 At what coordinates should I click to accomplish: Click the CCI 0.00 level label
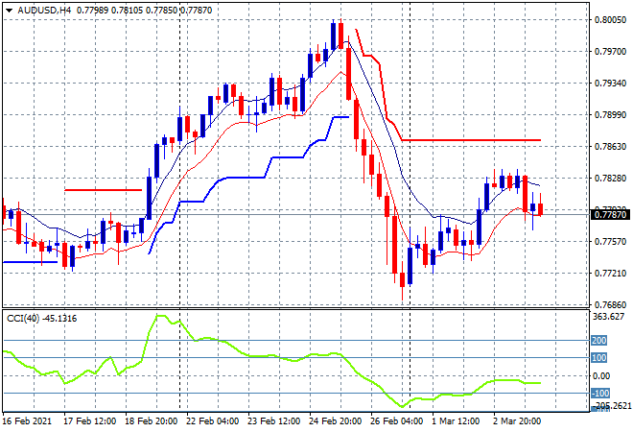601,375
